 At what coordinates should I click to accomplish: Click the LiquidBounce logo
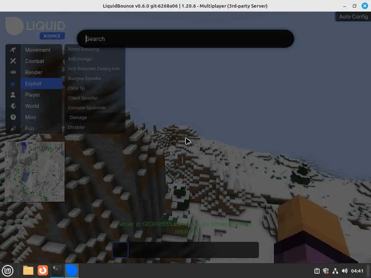35,28
